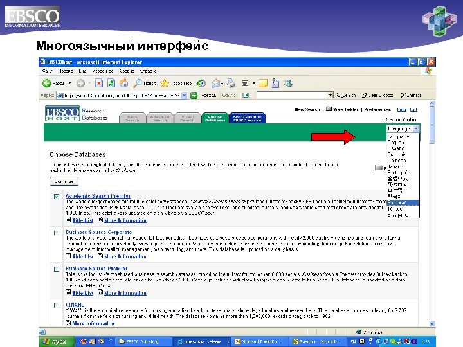Click the New Search link

pyautogui.click(x=307, y=109)
